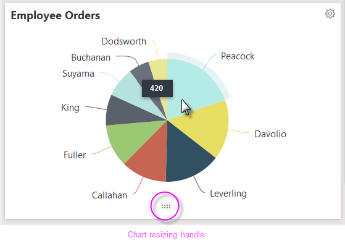The height and width of the screenshot is (251, 345).
Task: Click the Fuller label
Action: click(75, 155)
